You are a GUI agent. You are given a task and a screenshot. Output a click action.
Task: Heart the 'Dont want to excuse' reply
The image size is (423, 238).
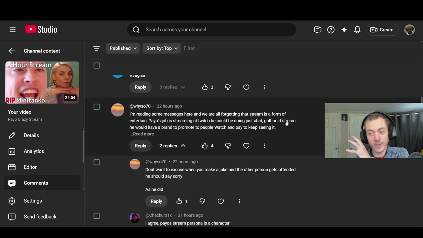pyautogui.click(x=221, y=201)
